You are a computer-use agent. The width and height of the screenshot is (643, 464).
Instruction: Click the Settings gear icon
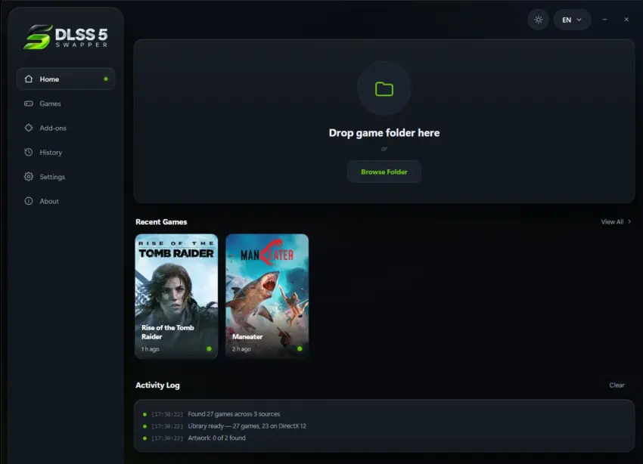28,177
